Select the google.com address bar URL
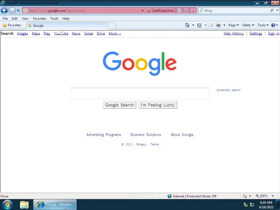The width and height of the screenshot is (280, 210). pos(56,11)
